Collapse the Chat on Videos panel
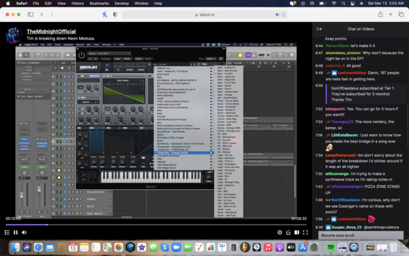 (319, 29)
